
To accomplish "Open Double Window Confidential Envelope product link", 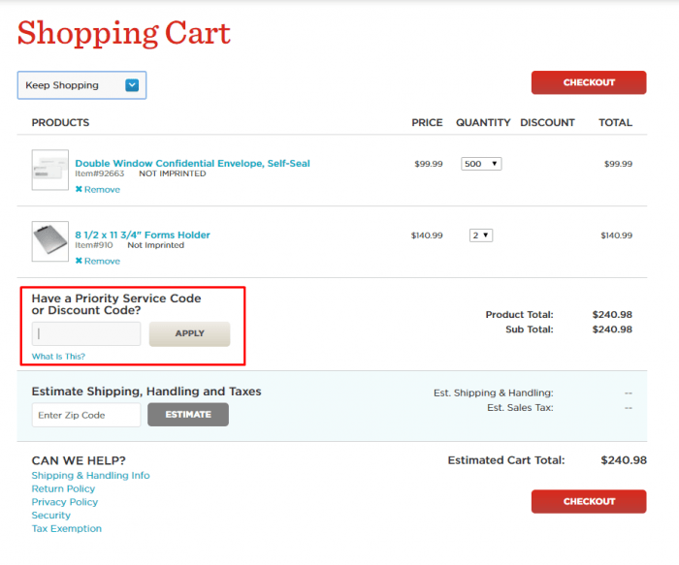I will click(x=192, y=163).
